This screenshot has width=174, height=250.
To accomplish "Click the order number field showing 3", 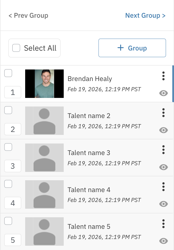I will pos(13,166).
